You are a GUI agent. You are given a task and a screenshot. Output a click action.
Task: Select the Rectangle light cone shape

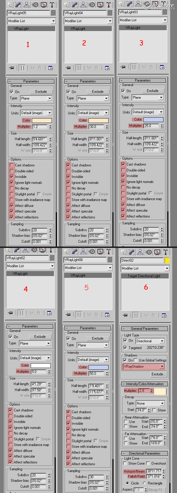(x=144, y=483)
